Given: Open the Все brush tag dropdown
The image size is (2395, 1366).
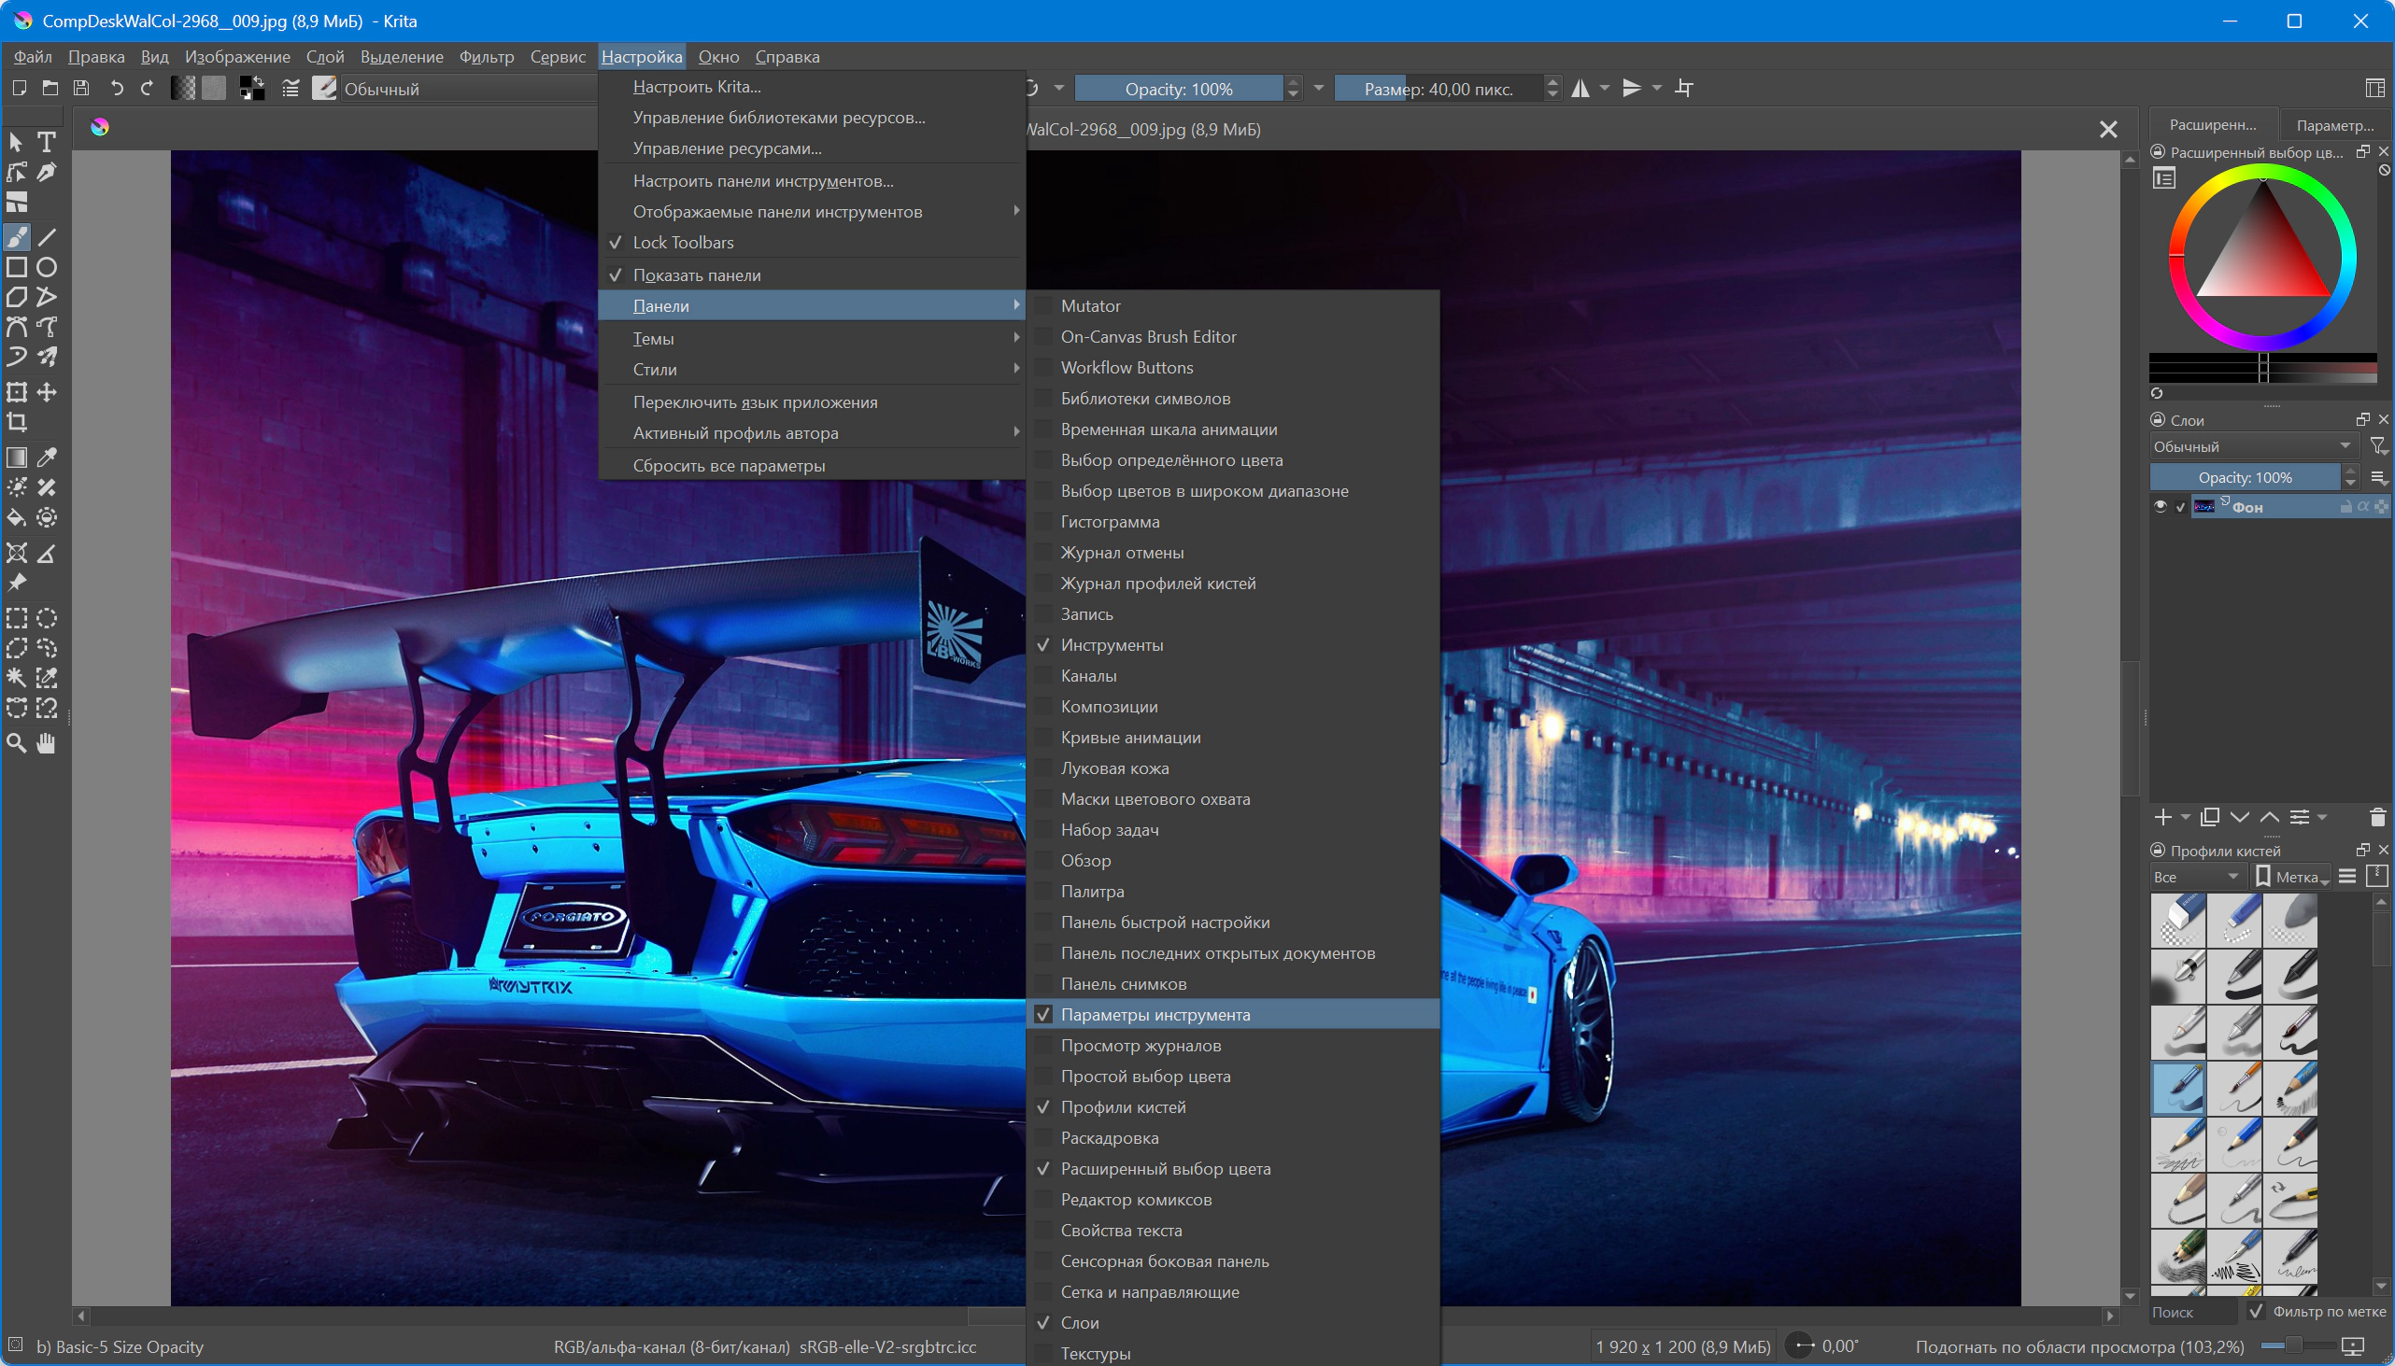Looking at the screenshot, I should click(2196, 877).
